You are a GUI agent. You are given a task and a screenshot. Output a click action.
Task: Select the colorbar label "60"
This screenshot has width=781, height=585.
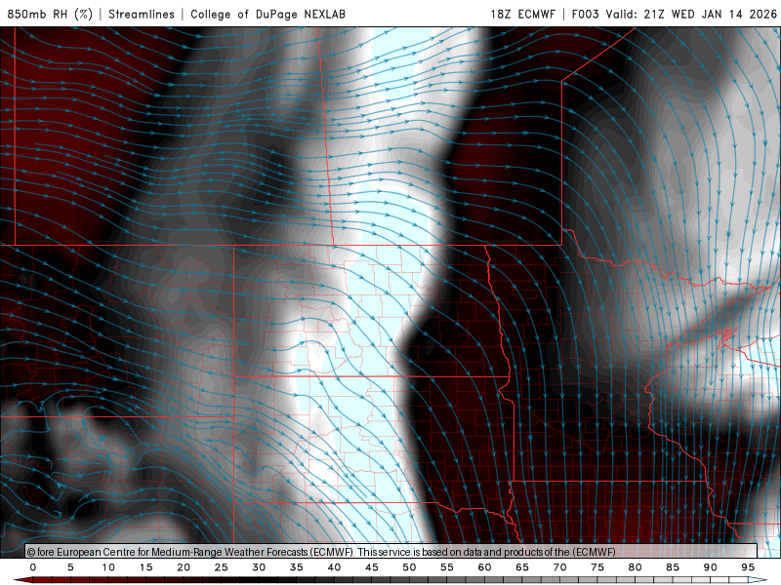[484, 567]
